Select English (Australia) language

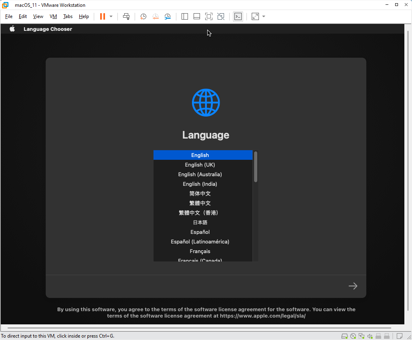(x=203, y=174)
